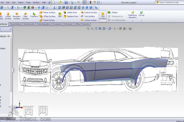Click the Fillet tool
The height and width of the screenshot is (122, 184).
point(60,15)
